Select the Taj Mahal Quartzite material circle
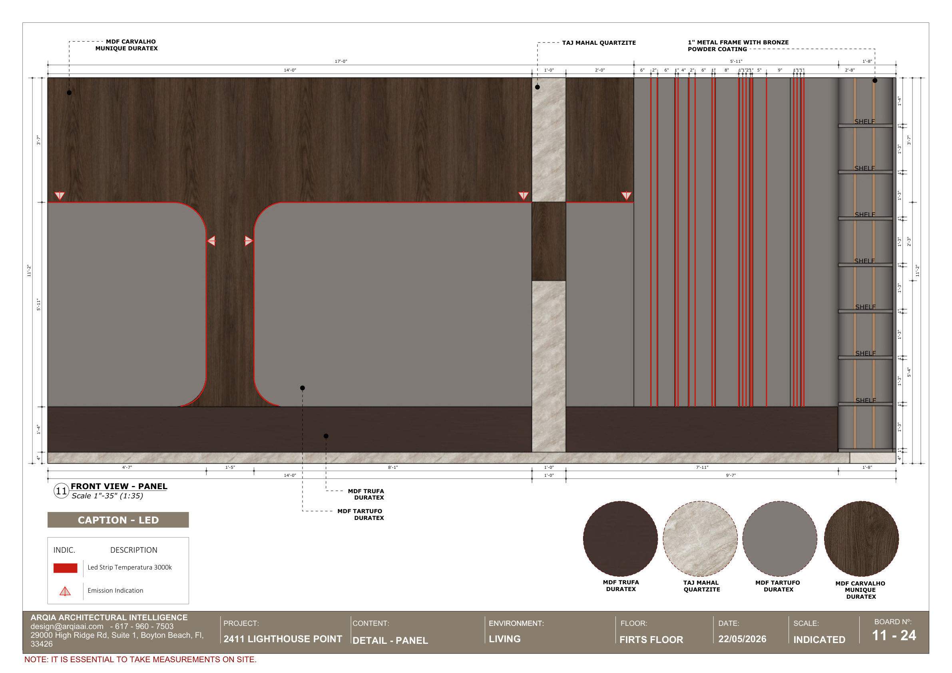Screen dimensions: 952x673 point(700,539)
